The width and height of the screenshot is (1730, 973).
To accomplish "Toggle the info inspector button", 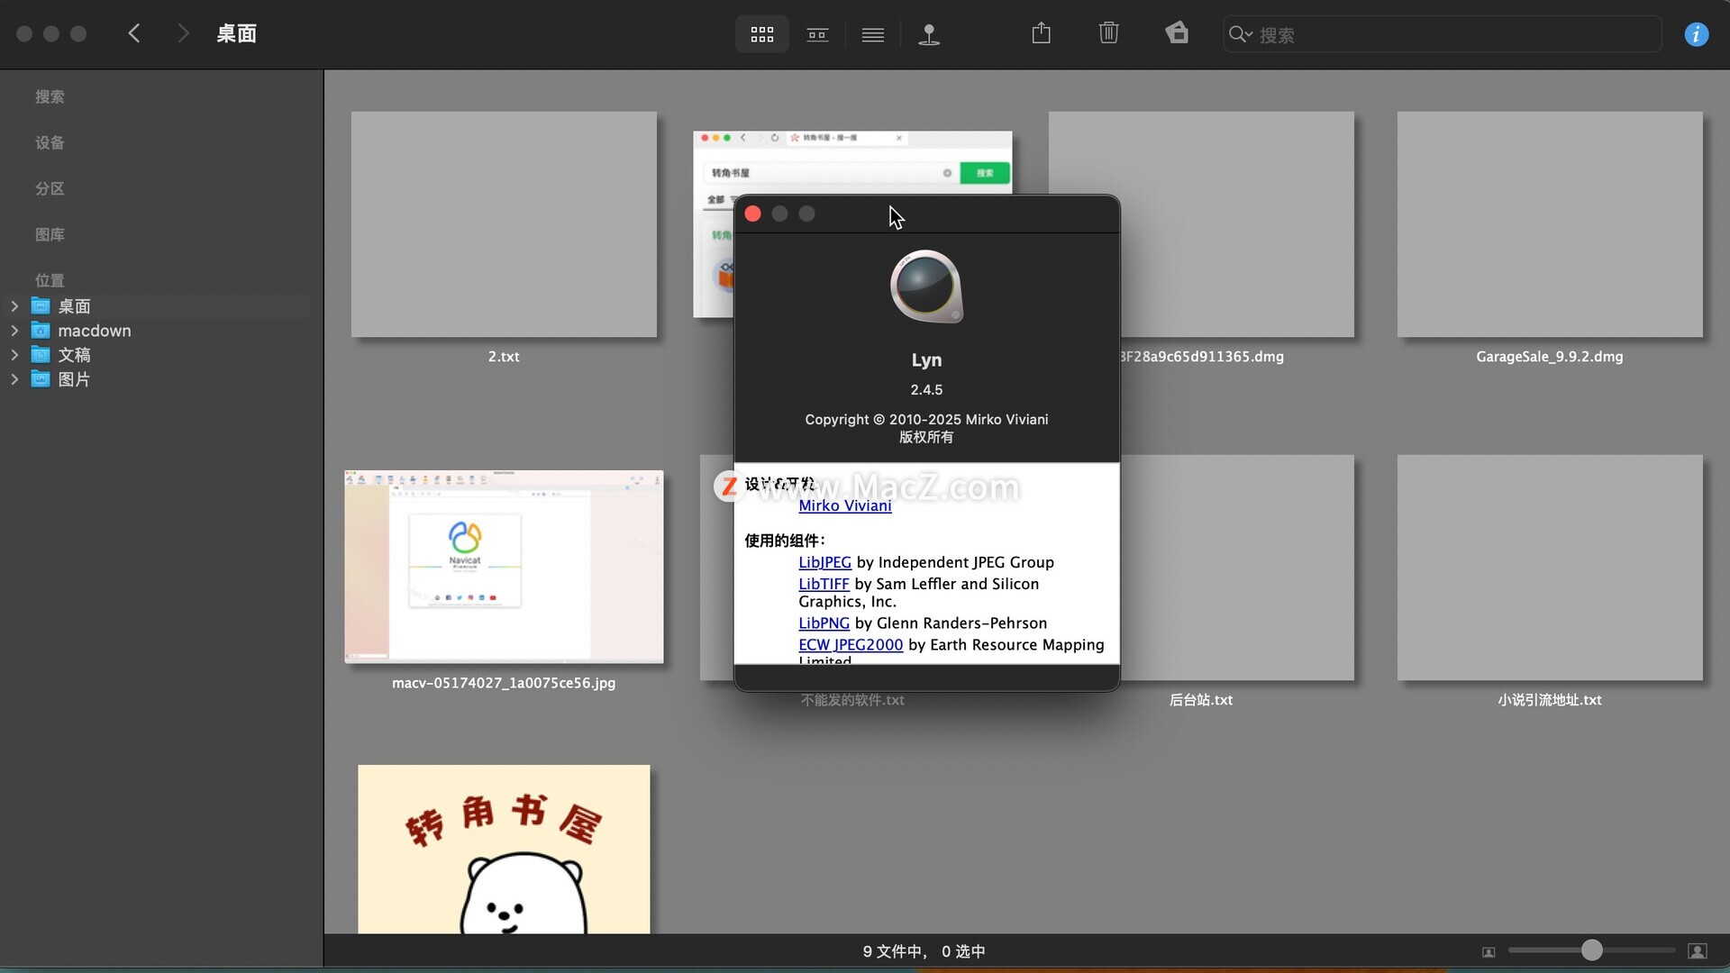I will pyautogui.click(x=1696, y=34).
